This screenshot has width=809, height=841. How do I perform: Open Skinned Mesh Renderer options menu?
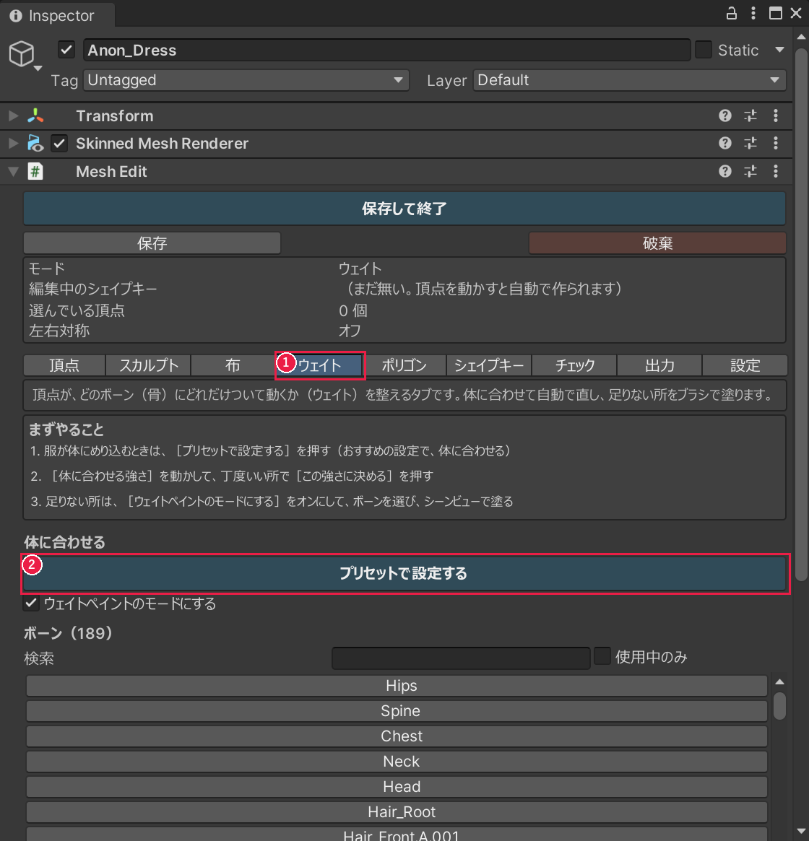(776, 143)
